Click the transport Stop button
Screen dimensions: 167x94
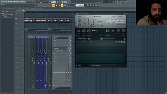(46, 2)
